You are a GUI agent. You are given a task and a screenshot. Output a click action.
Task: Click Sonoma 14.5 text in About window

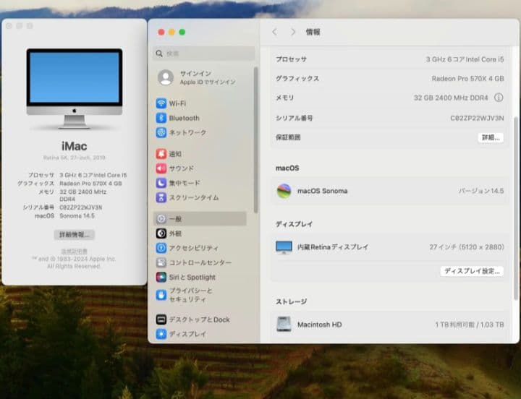77,216
